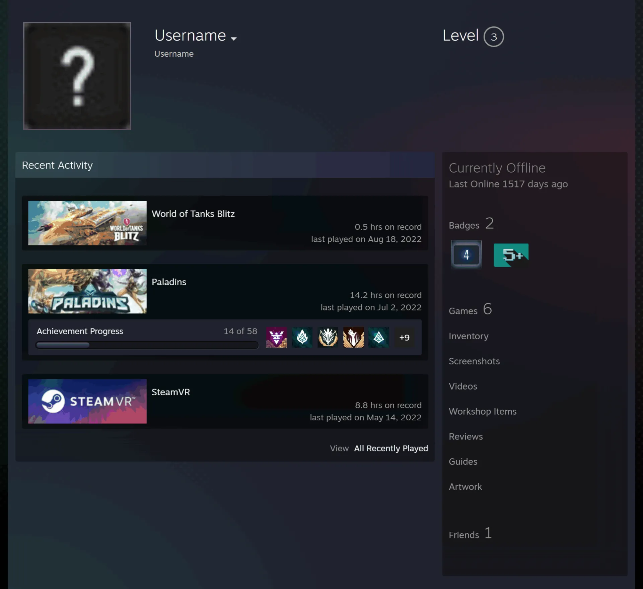Open the Badges section
The height and width of the screenshot is (589, 643).
(x=471, y=224)
